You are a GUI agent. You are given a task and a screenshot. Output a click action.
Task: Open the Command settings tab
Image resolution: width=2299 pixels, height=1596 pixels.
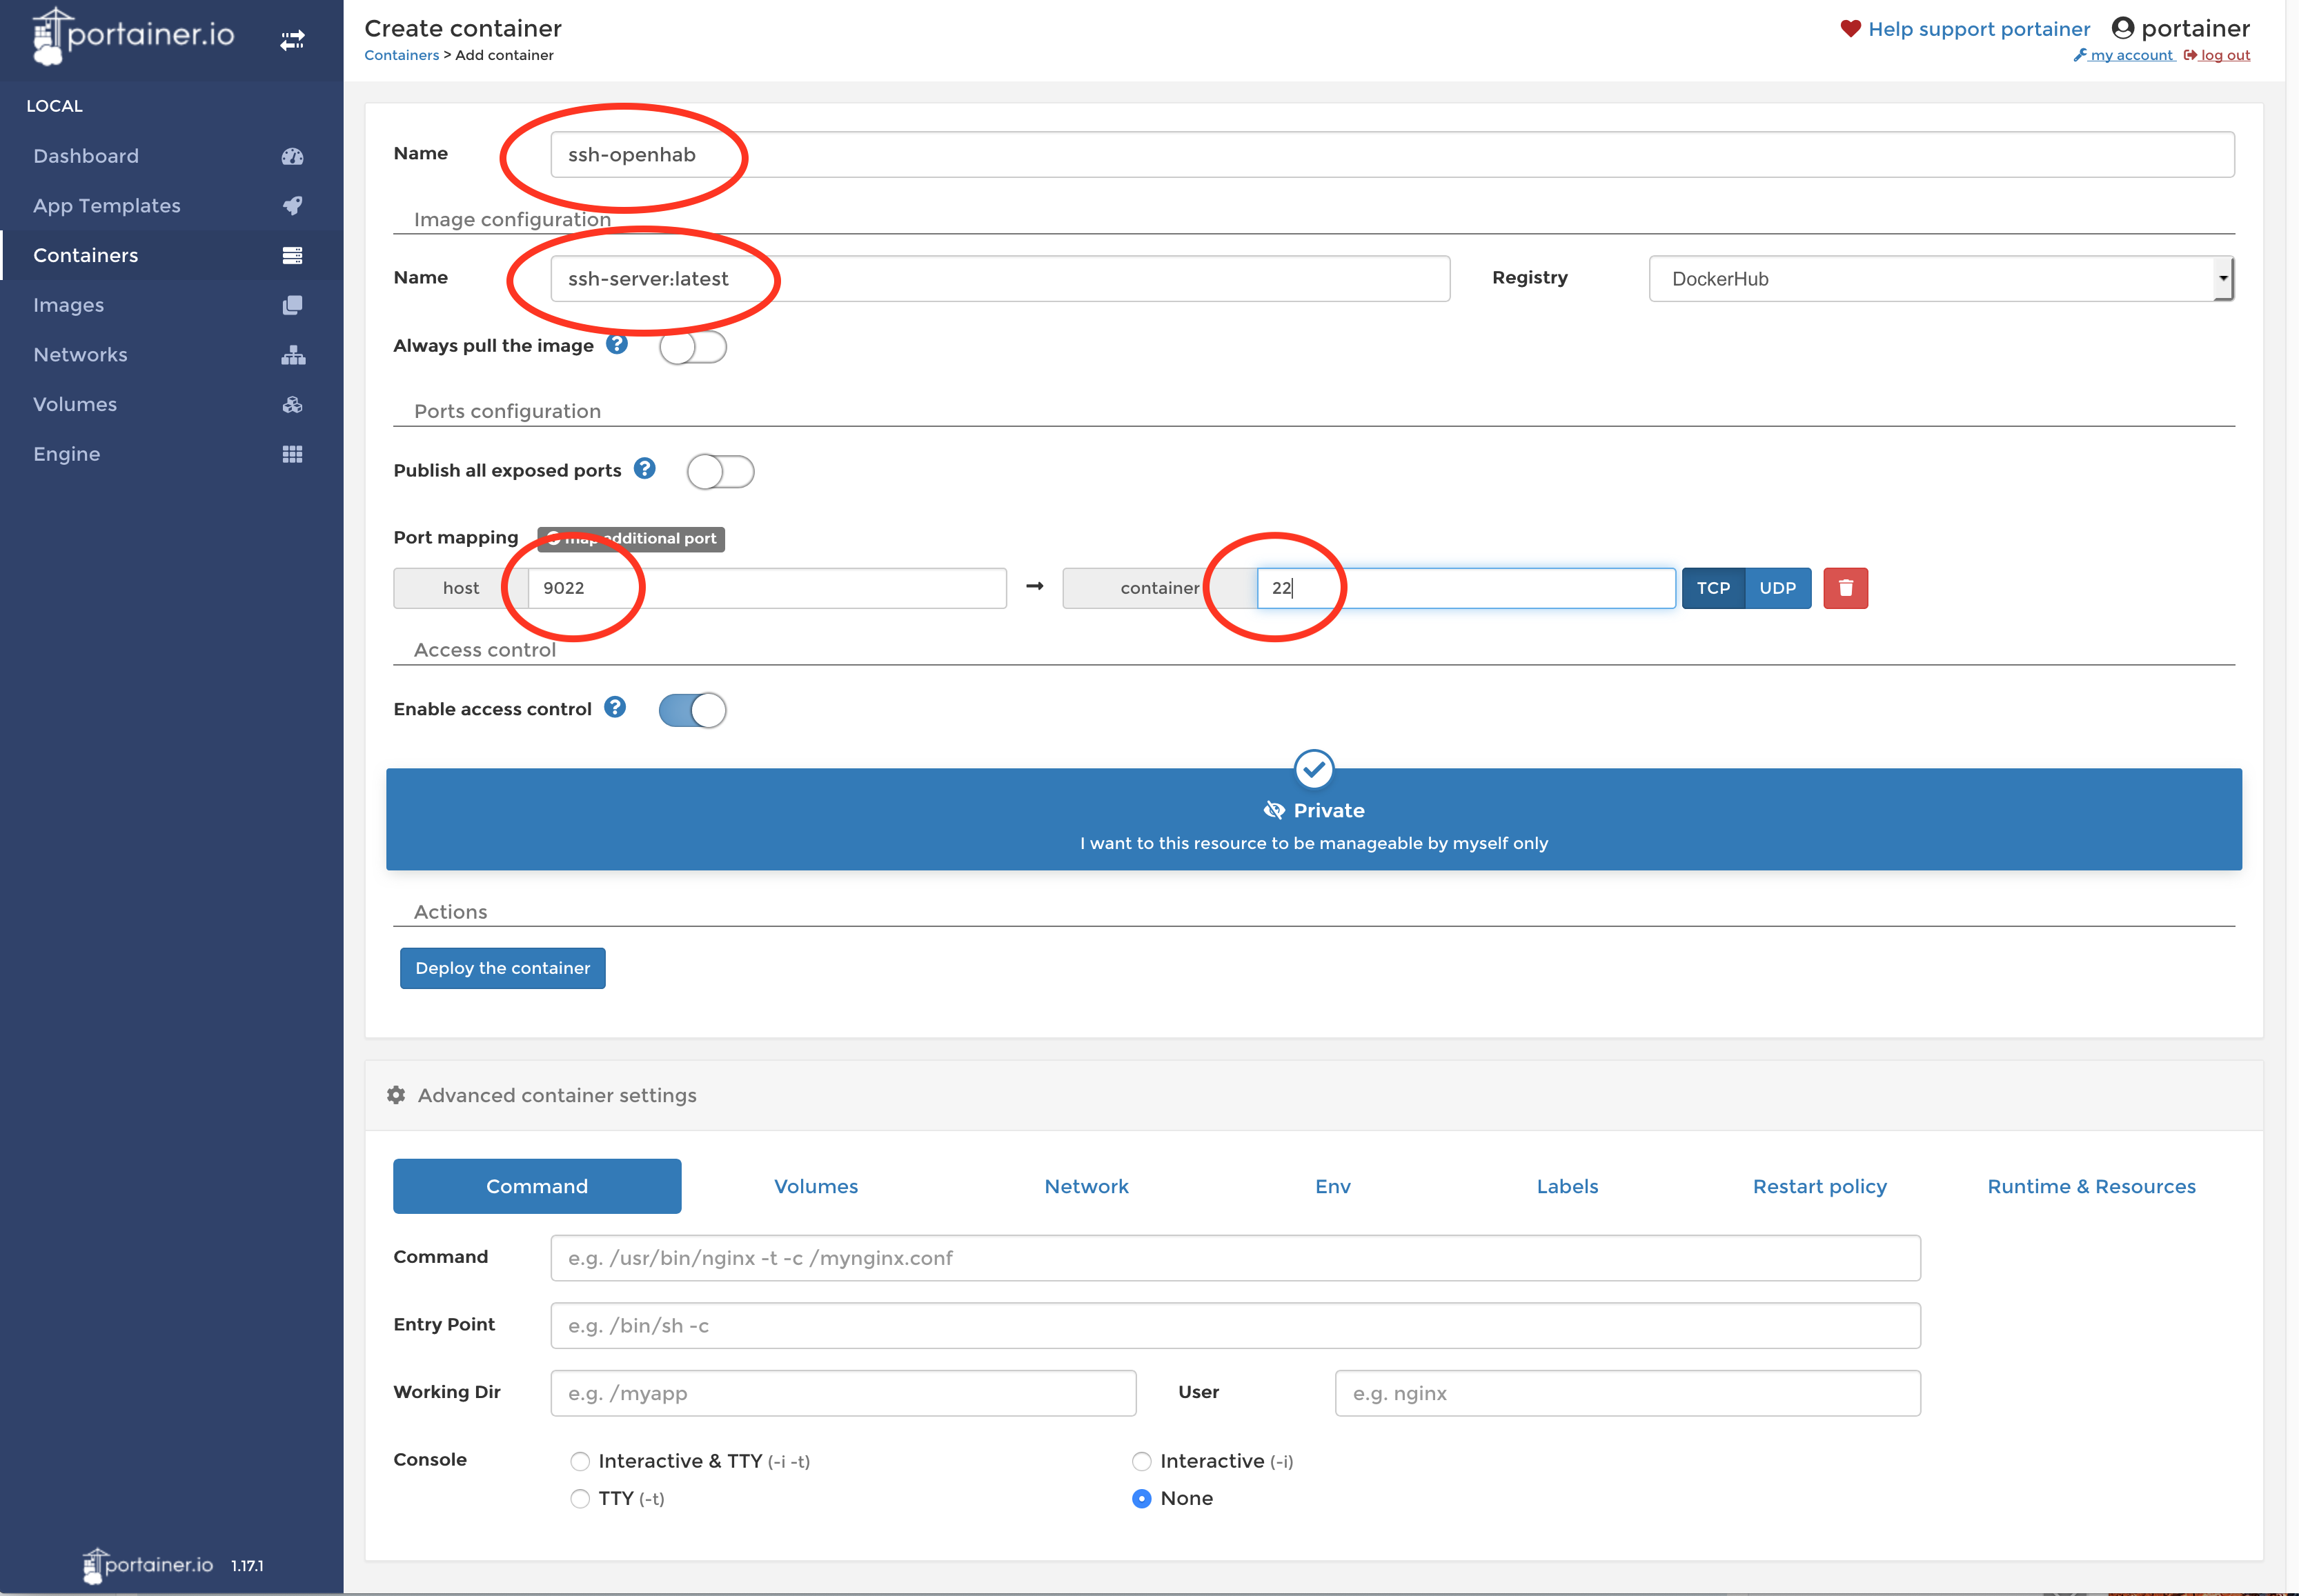537,1186
